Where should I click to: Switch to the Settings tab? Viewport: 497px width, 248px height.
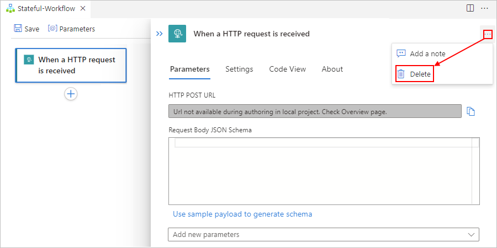239,69
